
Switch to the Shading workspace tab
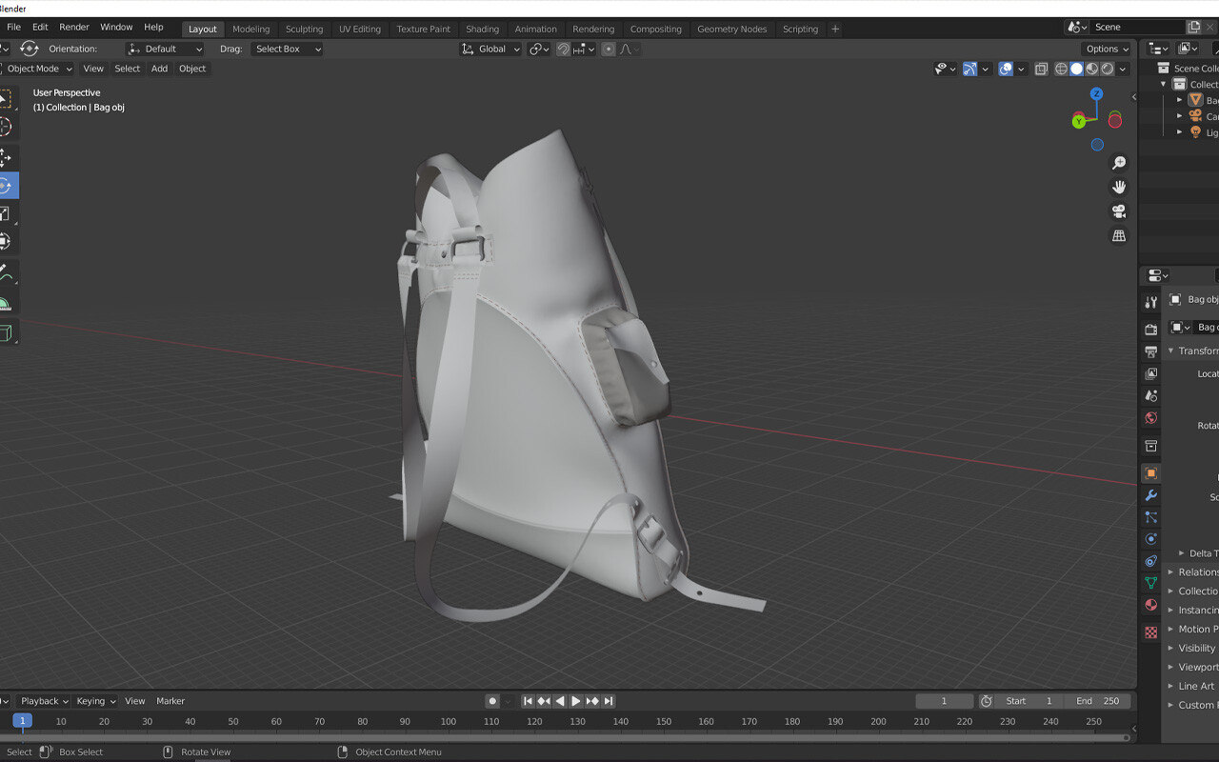point(483,29)
